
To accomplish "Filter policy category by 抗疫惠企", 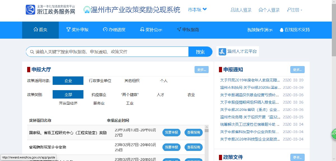I will pos(99,95).
